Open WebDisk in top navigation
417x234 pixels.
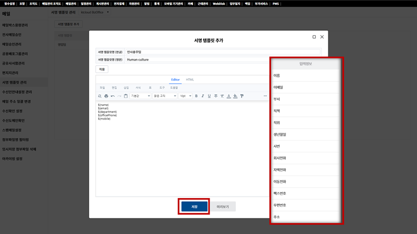click(219, 4)
